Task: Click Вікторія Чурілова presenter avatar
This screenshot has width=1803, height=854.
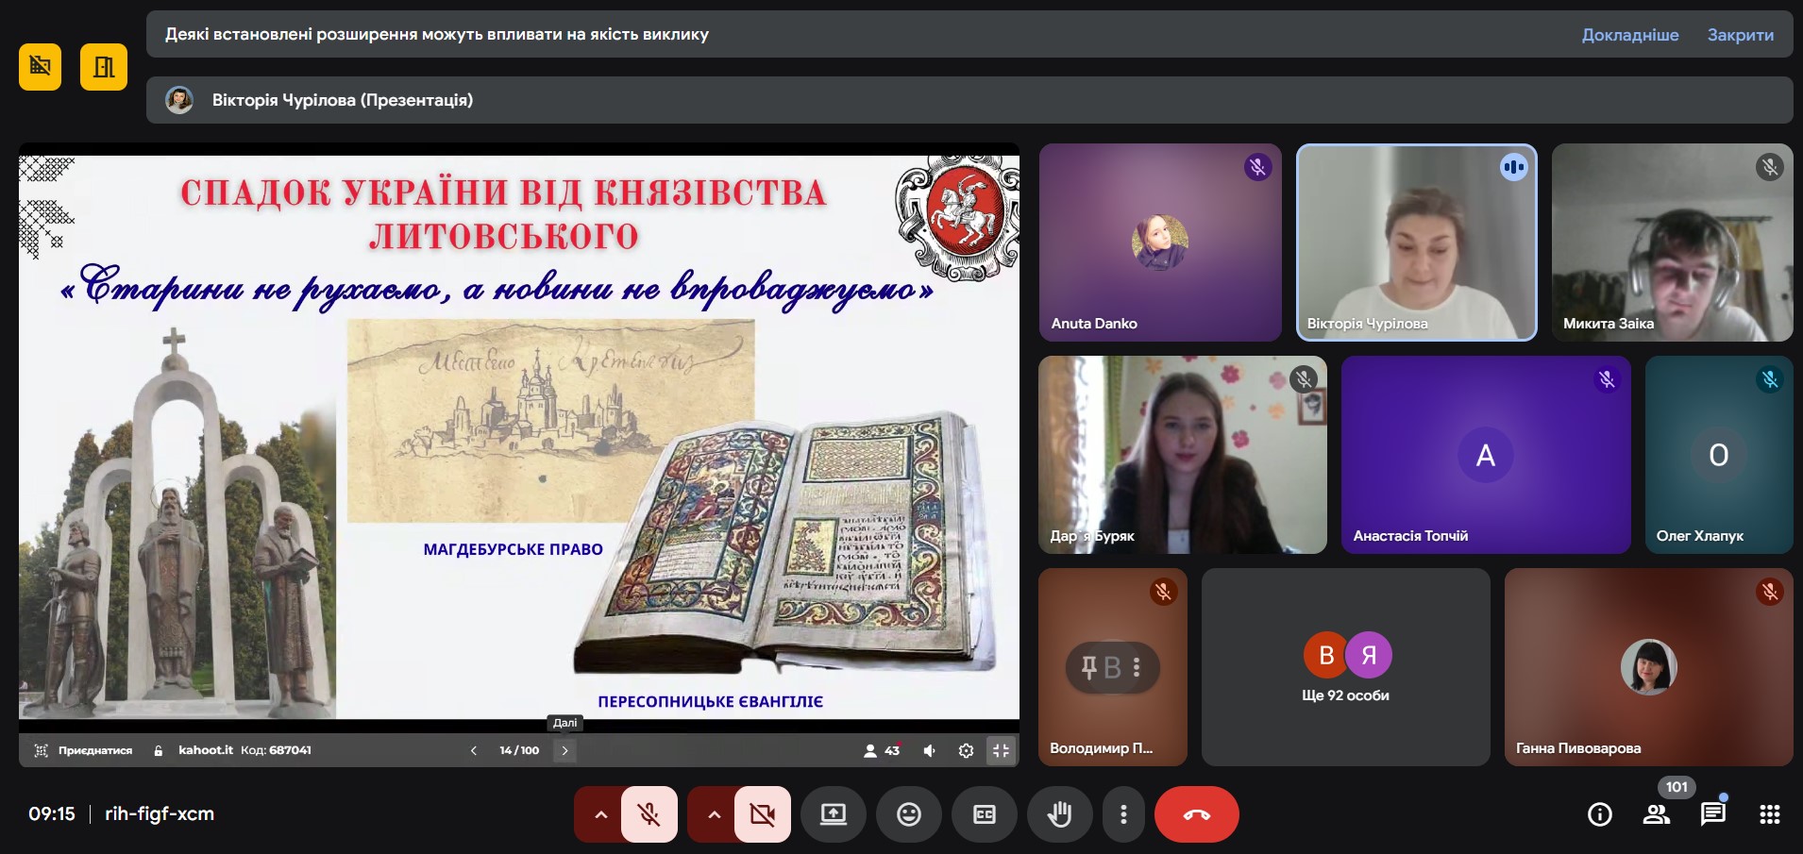Action: tap(179, 100)
